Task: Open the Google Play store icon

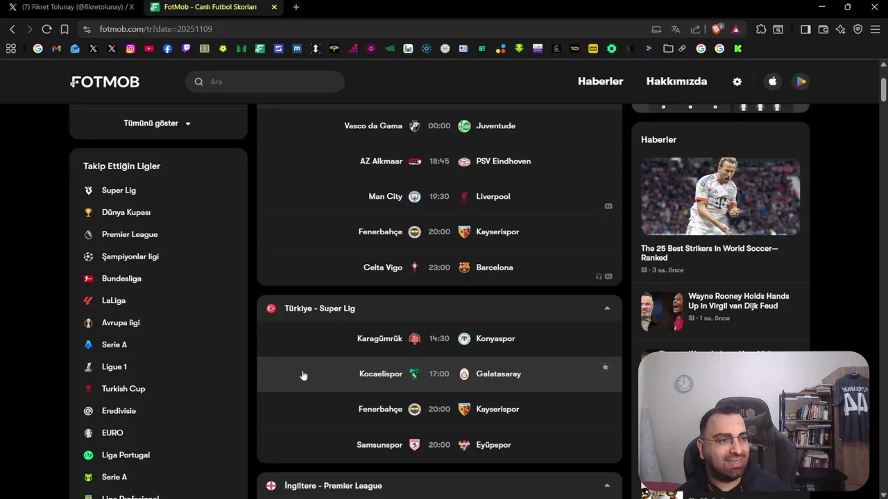Action: tap(801, 82)
